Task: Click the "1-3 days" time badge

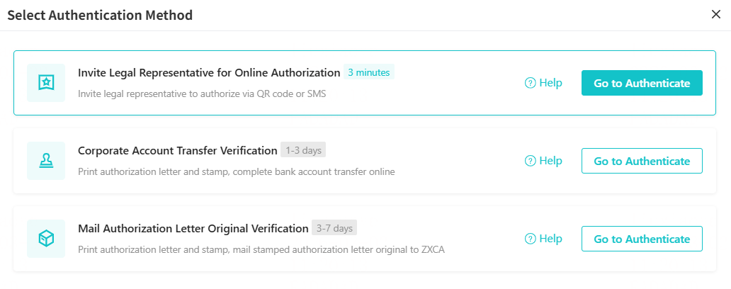Action: point(302,150)
